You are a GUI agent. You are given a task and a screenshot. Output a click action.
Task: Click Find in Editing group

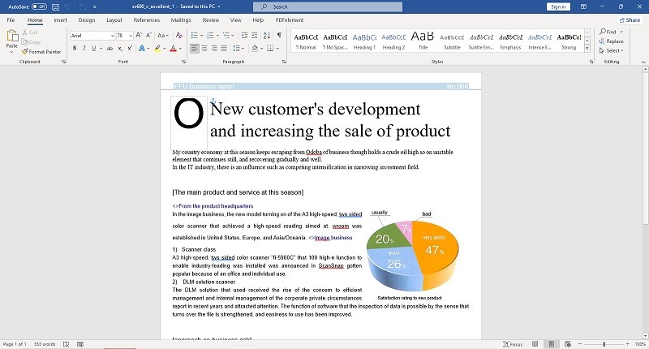click(x=608, y=32)
